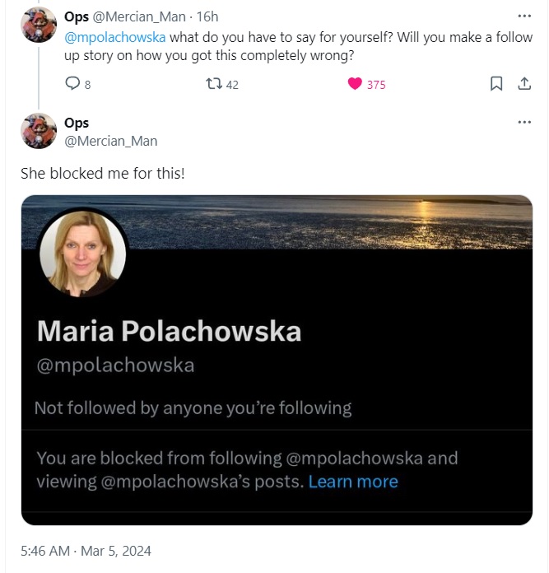Click the 42 retweets count
Viewport: 549px width, 573px height.
click(232, 85)
